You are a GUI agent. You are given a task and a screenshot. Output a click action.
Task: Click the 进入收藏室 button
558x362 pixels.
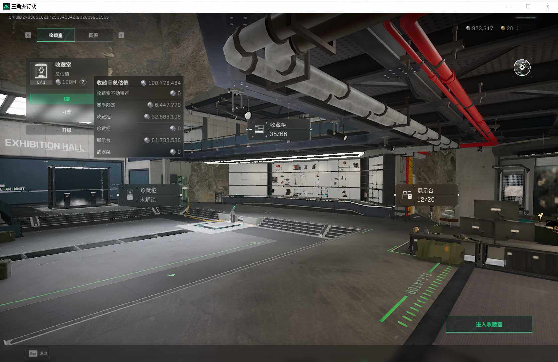pos(489,324)
